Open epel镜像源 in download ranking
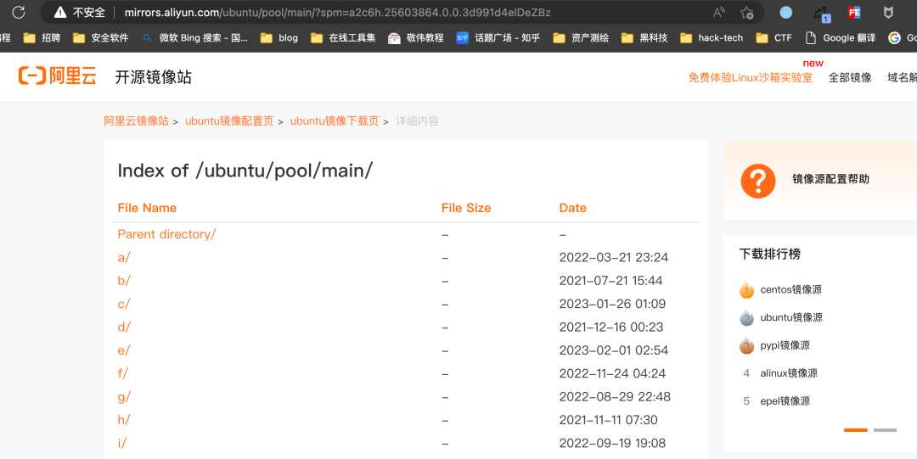This screenshot has height=459, width=917. point(785,401)
